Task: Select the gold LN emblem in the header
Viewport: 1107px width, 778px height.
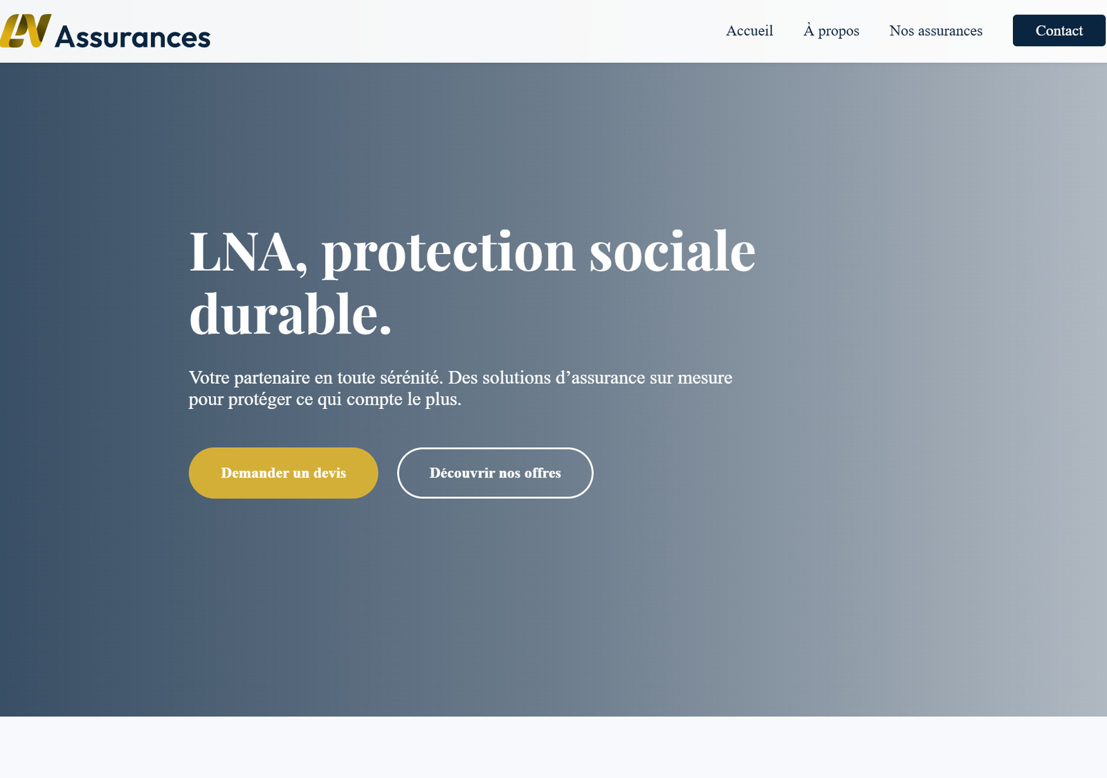Action: tap(25, 30)
